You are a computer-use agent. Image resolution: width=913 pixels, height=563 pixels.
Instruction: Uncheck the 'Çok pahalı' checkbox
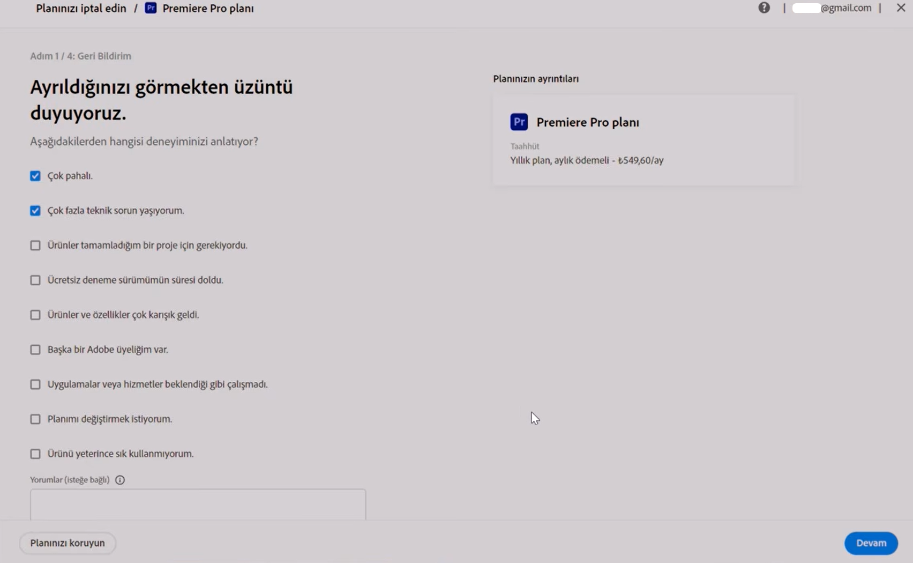(x=35, y=176)
